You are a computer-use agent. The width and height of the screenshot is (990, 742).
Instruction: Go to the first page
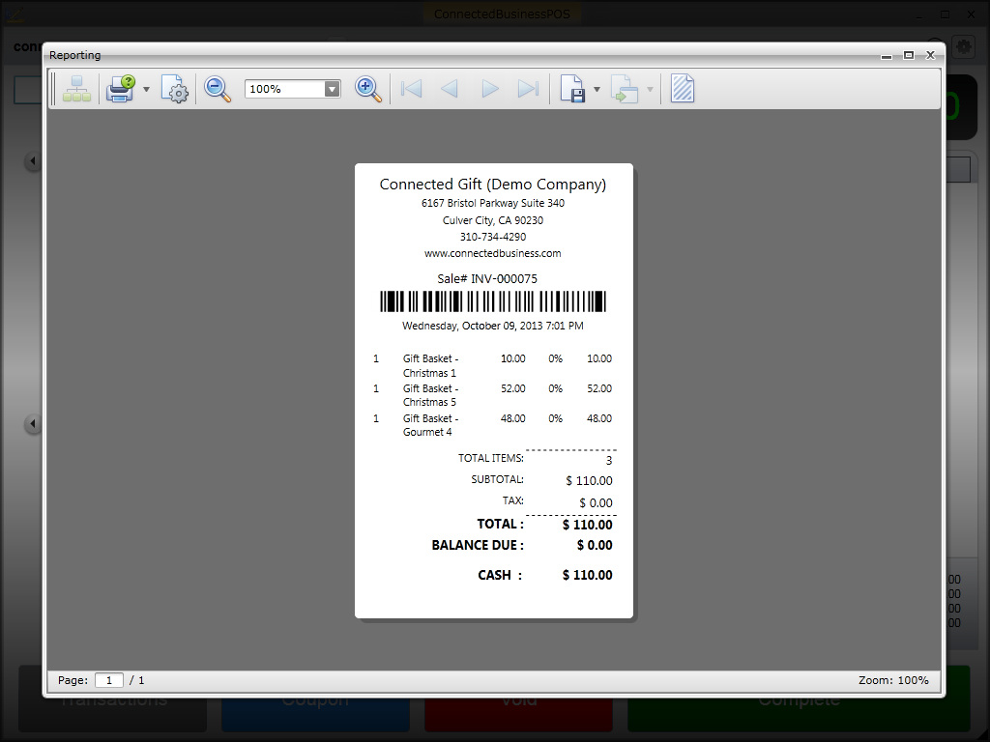(412, 90)
